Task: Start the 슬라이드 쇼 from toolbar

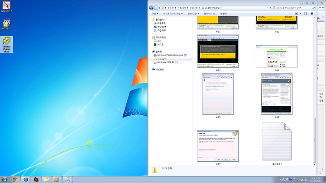Action: point(209,14)
